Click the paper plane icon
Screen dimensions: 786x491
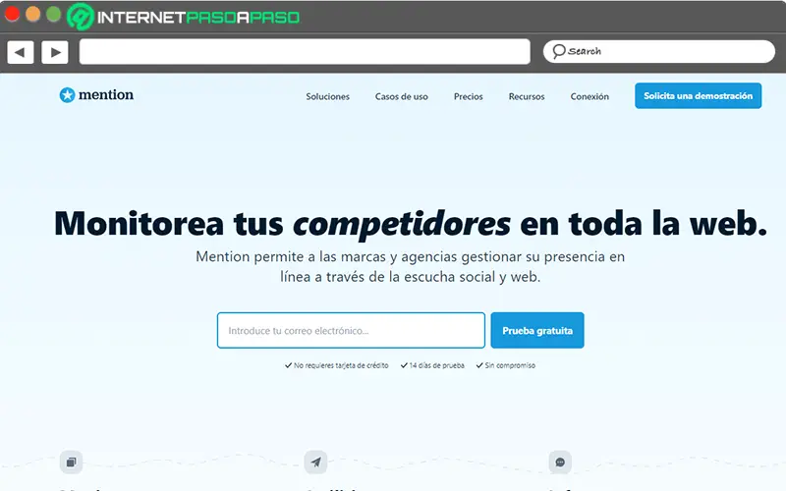[x=315, y=462]
